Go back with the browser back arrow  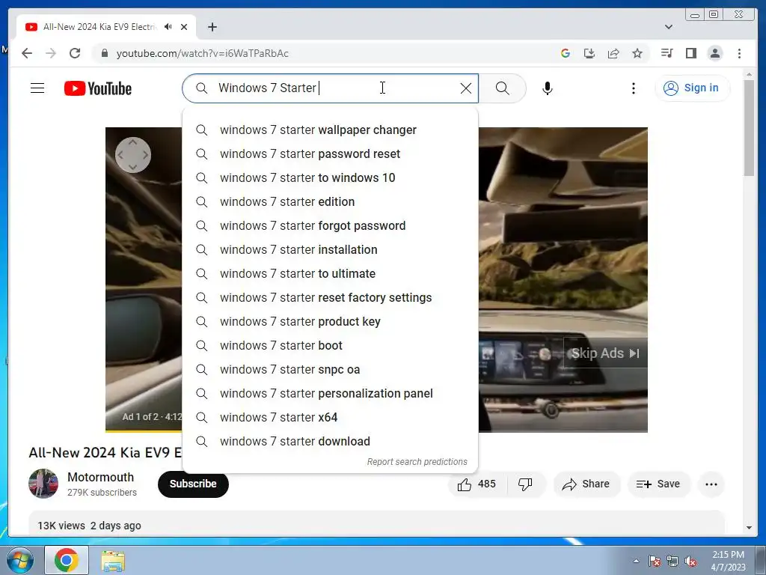[27, 53]
